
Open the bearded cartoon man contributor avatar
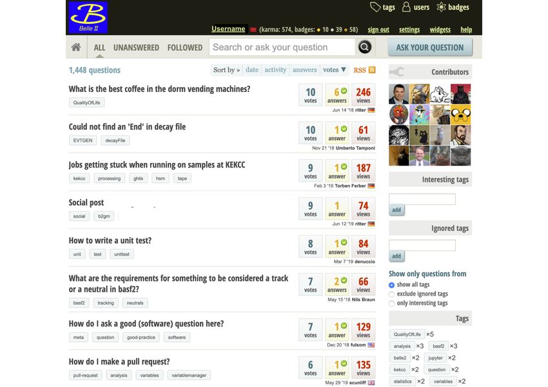460,135
